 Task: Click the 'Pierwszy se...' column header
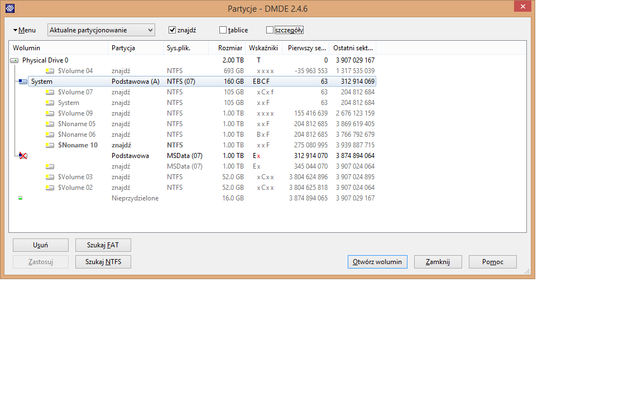pos(306,48)
